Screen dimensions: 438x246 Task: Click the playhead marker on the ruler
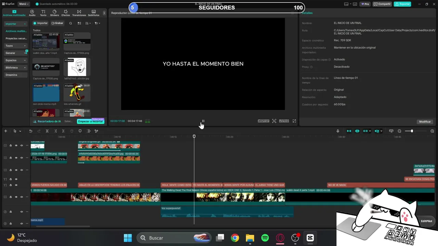pyautogui.click(x=194, y=136)
